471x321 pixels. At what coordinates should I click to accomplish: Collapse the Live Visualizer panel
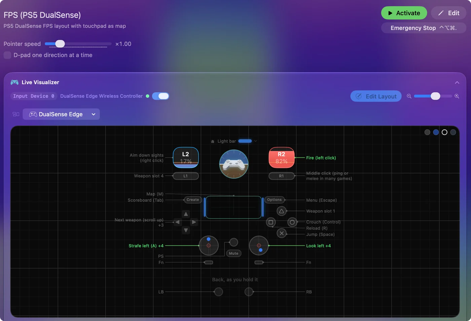(x=457, y=83)
